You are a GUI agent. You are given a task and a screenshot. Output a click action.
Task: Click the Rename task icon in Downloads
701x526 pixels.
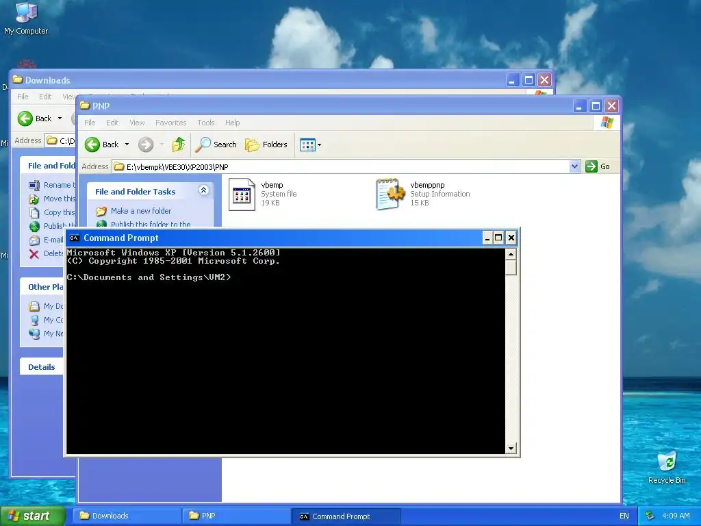34,185
